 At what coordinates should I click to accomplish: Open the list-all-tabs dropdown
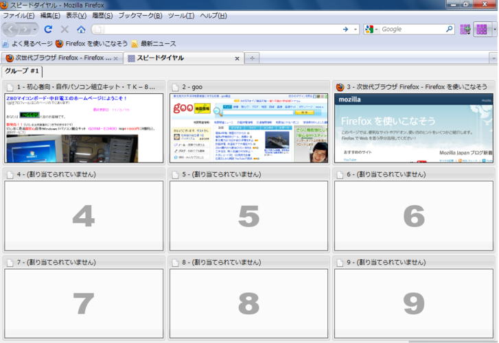[494, 58]
